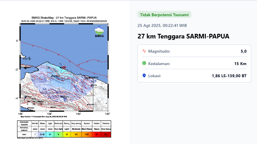Click the red IX swatch in the MMI legend

[x=97, y=134]
